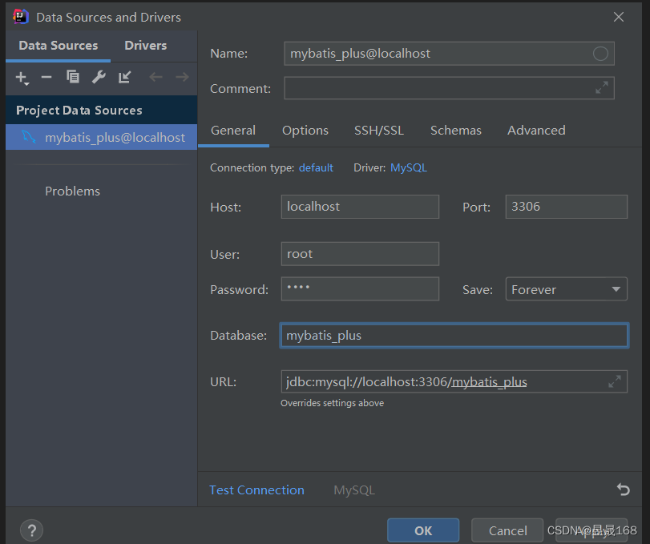Click the Port field showing 3306
The image size is (650, 544).
coord(567,207)
